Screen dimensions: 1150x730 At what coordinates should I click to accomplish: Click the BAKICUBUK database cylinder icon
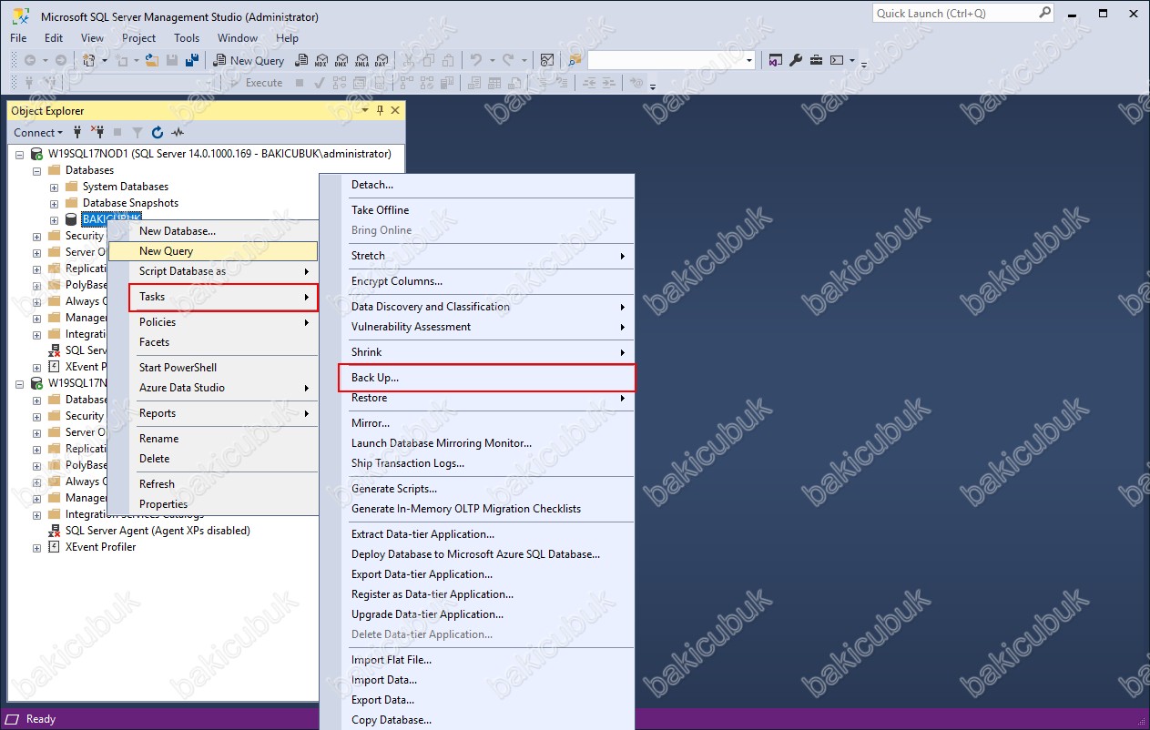pyautogui.click(x=72, y=219)
